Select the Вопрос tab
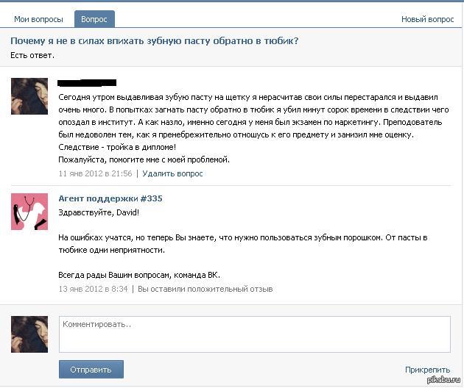 pos(94,19)
